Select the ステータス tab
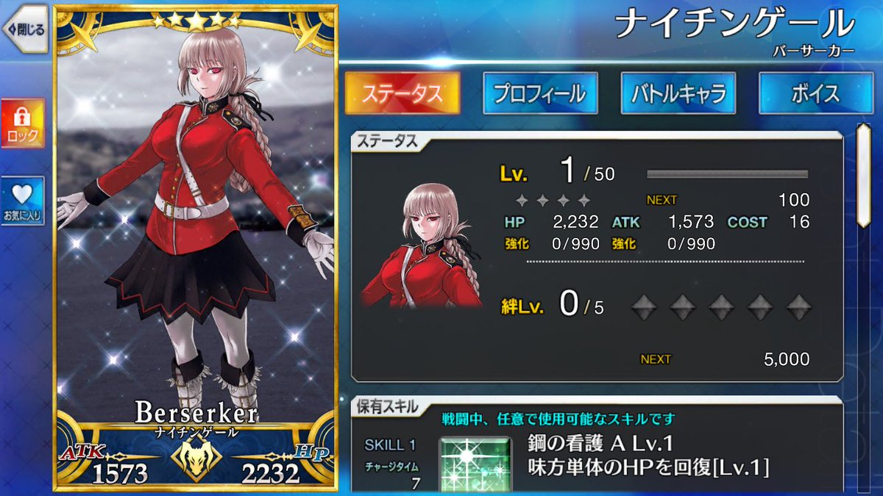The height and width of the screenshot is (496, 883). pyautogui.click(x=402, y=93)
